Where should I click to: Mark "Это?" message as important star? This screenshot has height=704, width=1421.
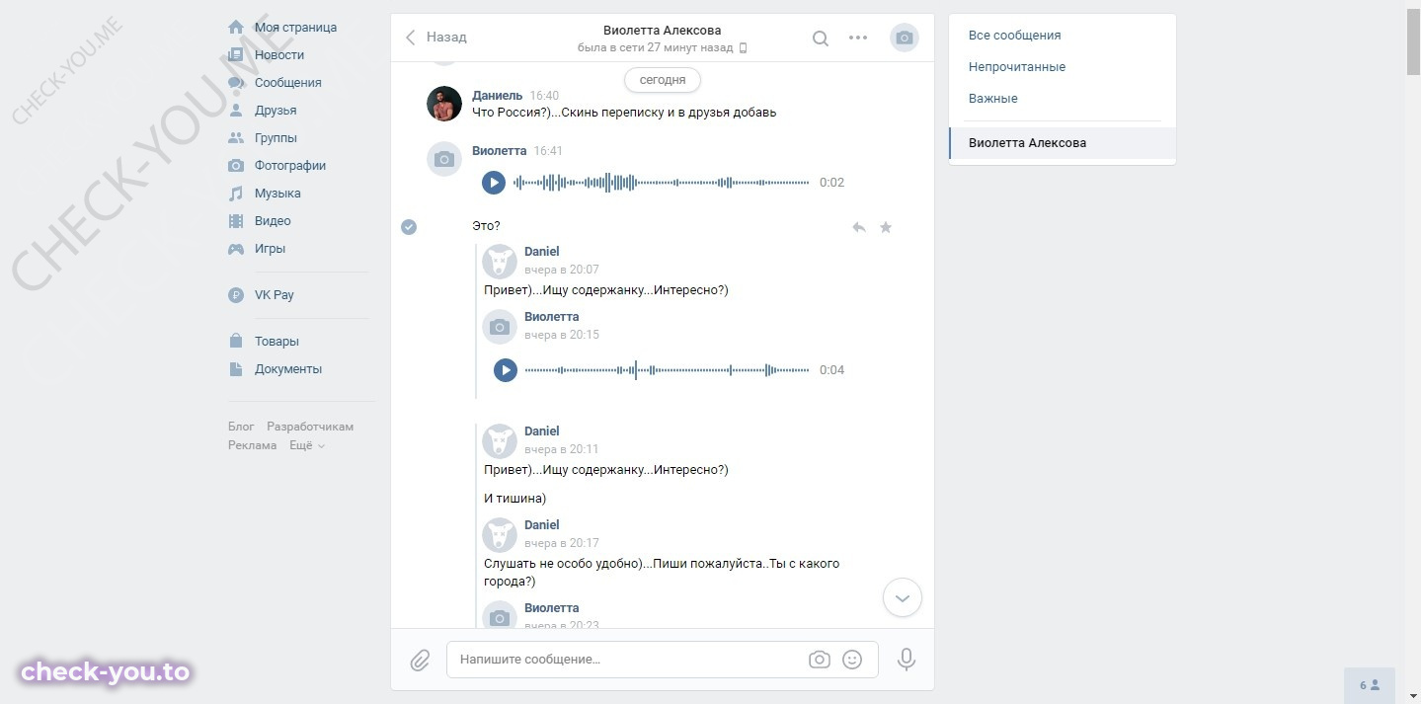point(886,227)
